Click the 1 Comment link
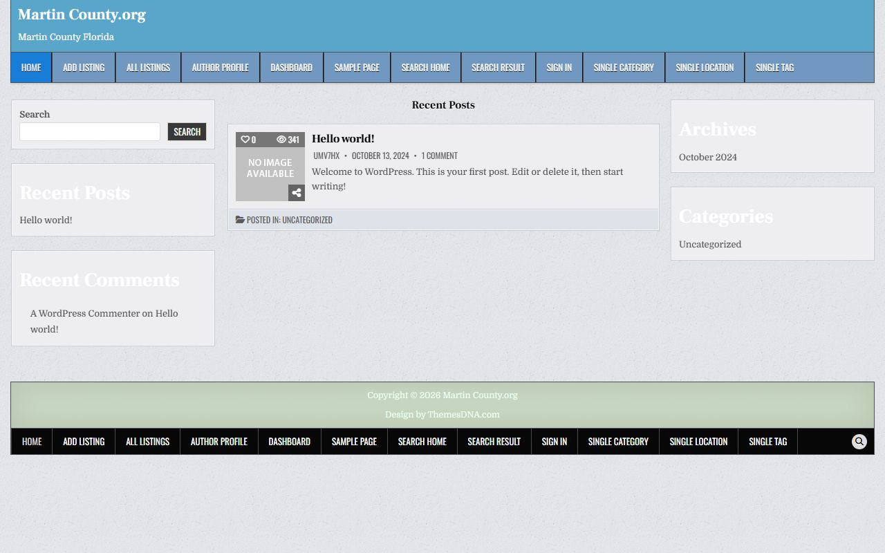 [439, 156]
